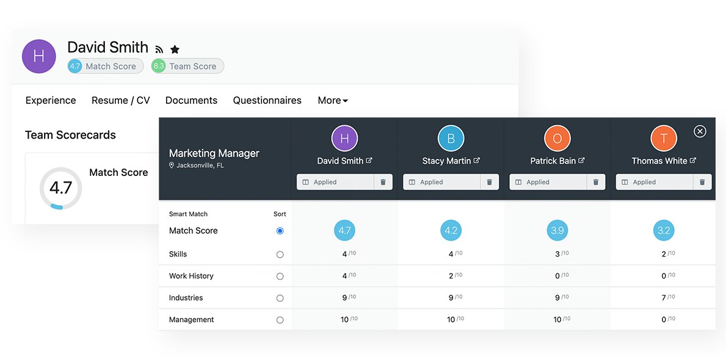Click the RSS feed icon beside David Smith
This screenshot has width=726, height=358.
[x=159, y=49]
